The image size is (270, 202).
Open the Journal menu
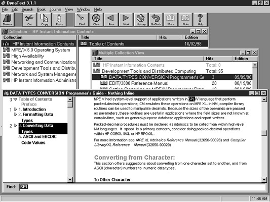(x=55, y=10)
